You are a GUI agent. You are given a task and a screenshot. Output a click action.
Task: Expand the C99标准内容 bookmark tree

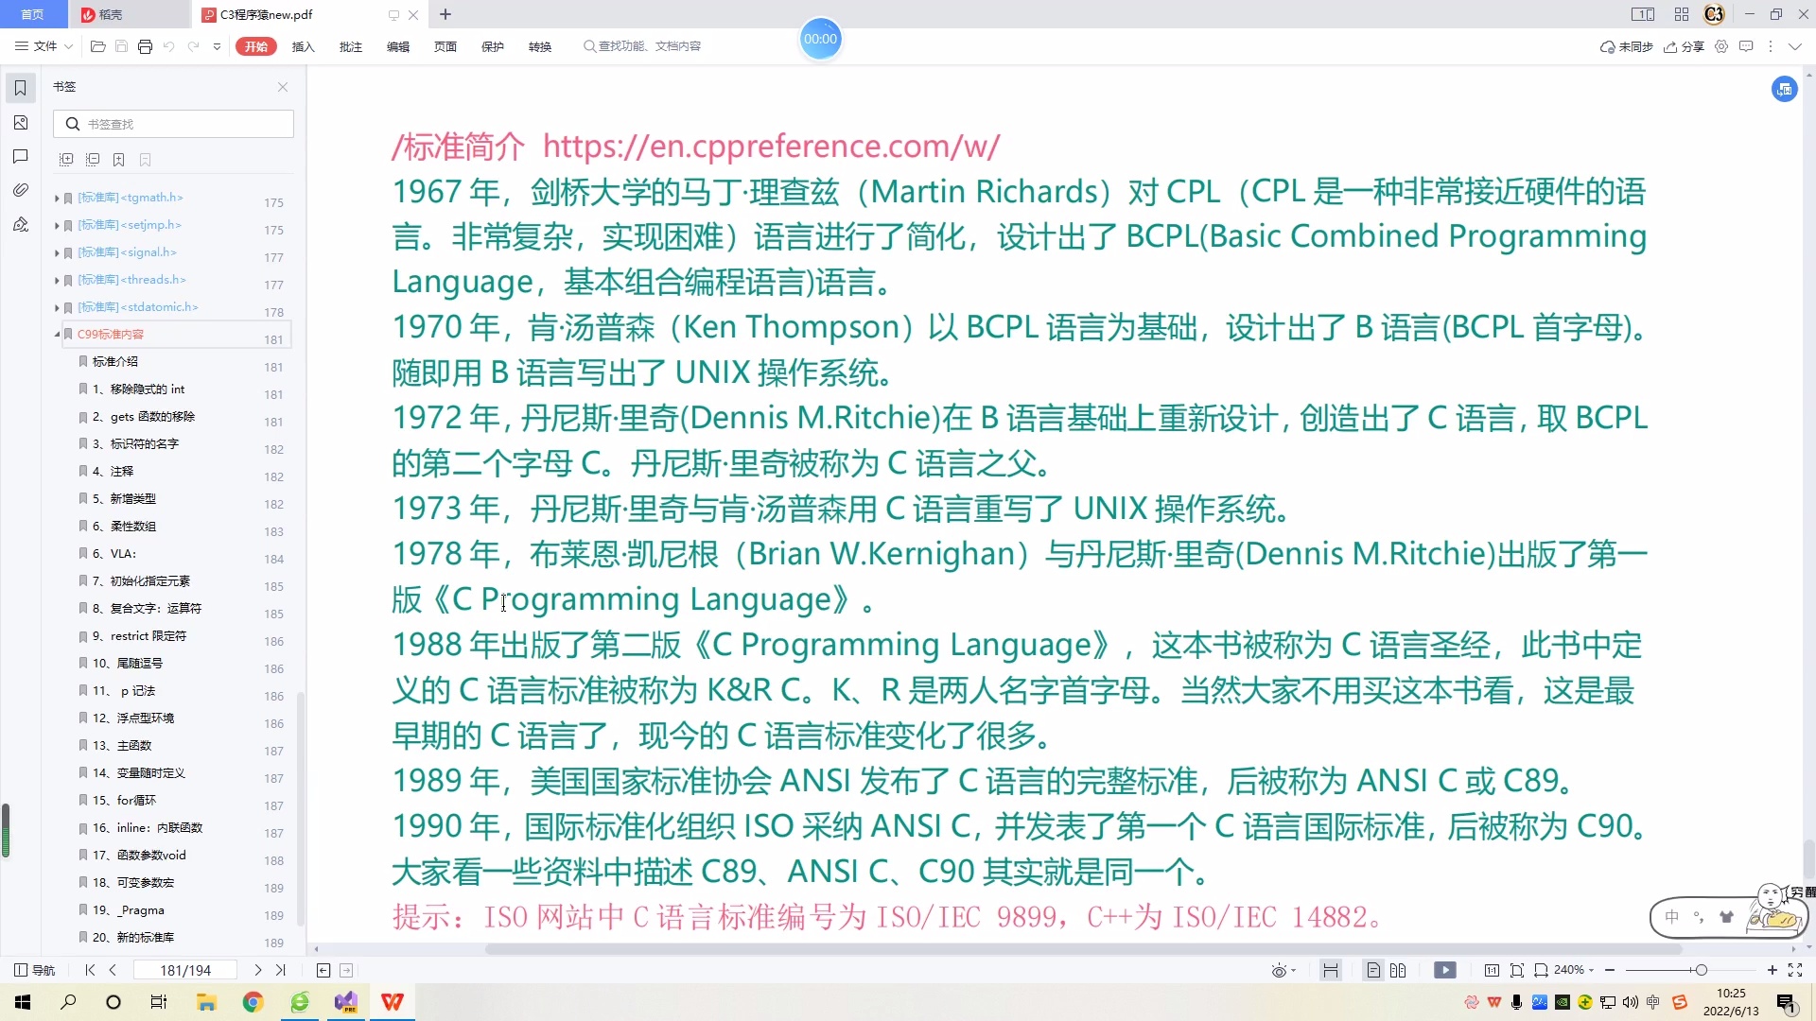click(x=56, y=334)
